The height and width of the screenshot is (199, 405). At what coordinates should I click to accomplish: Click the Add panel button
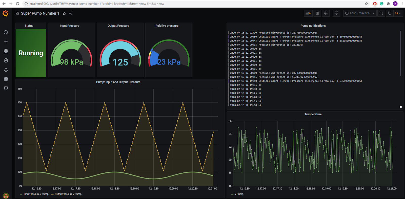coord(308,13)
